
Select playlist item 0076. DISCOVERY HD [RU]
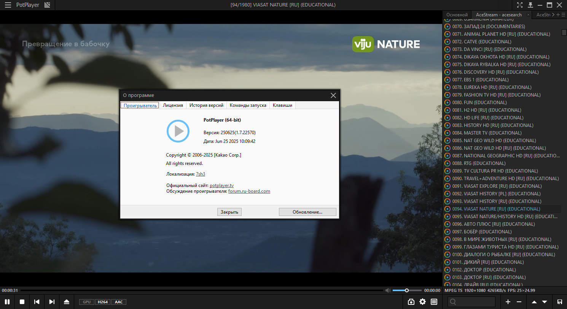[x=502, y=72]
